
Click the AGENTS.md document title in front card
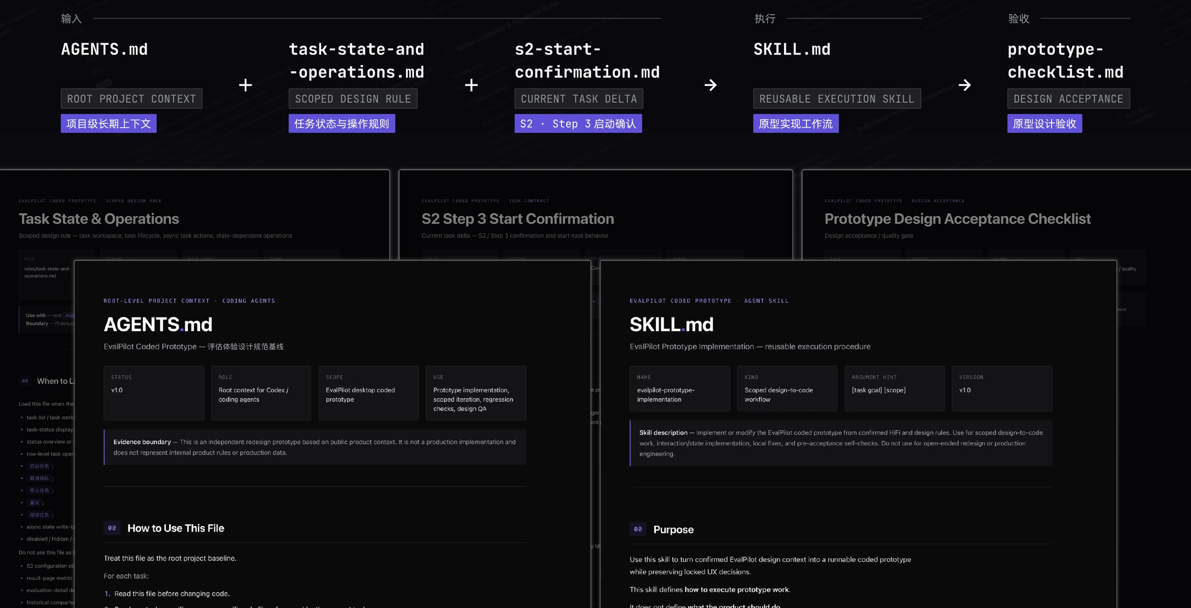coord(158,324)
